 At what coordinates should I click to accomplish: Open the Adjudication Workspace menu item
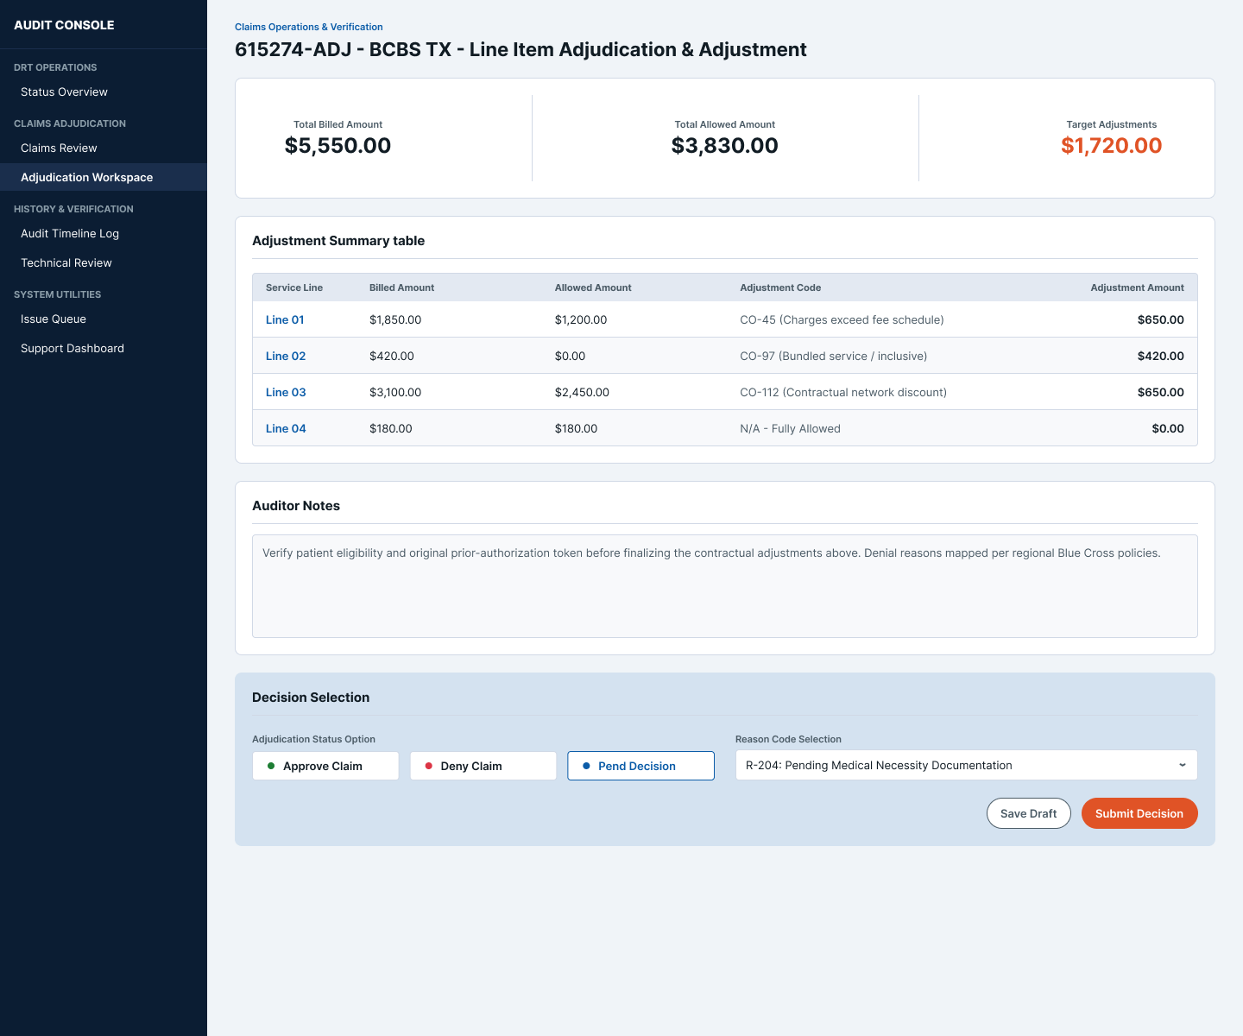tap(104, 177)
